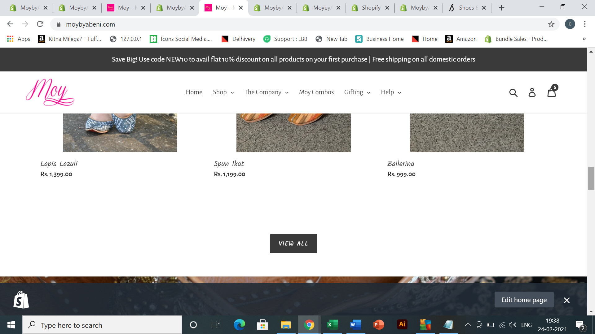
Task: Click the Windows taskbar search box
Action: (102, 325)
